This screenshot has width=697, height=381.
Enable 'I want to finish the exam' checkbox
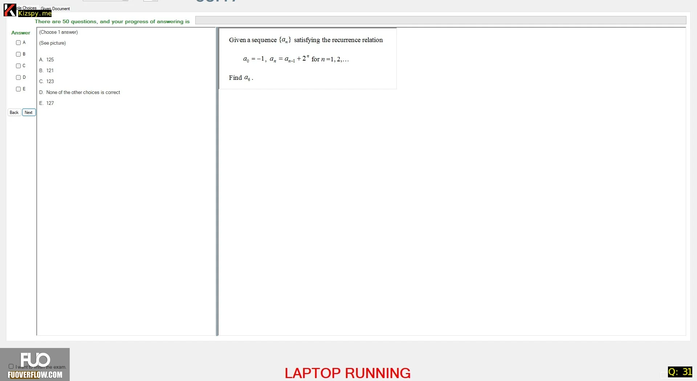[x=11, y=366]
